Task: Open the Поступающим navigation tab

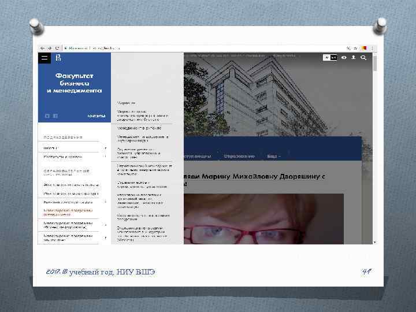Action: [x=198, y=156]
